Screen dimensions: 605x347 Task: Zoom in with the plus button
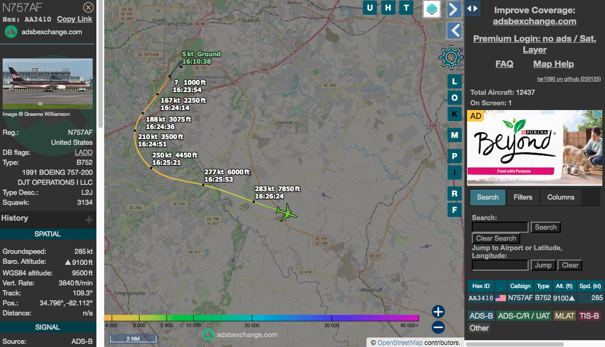click(438, 312)
